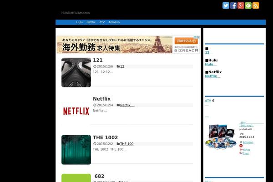This screenshot has width=273, height=182.
Task: Click the HuluNetflixAmazon site title
Action: pos(76,13)
